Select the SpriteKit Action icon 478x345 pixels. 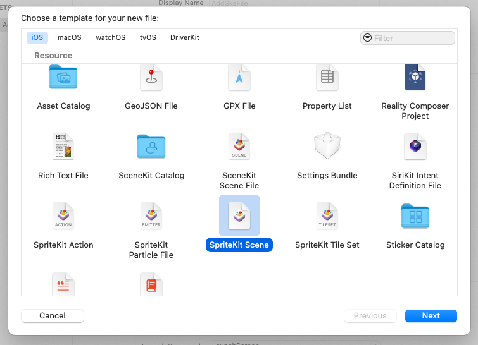63,215
